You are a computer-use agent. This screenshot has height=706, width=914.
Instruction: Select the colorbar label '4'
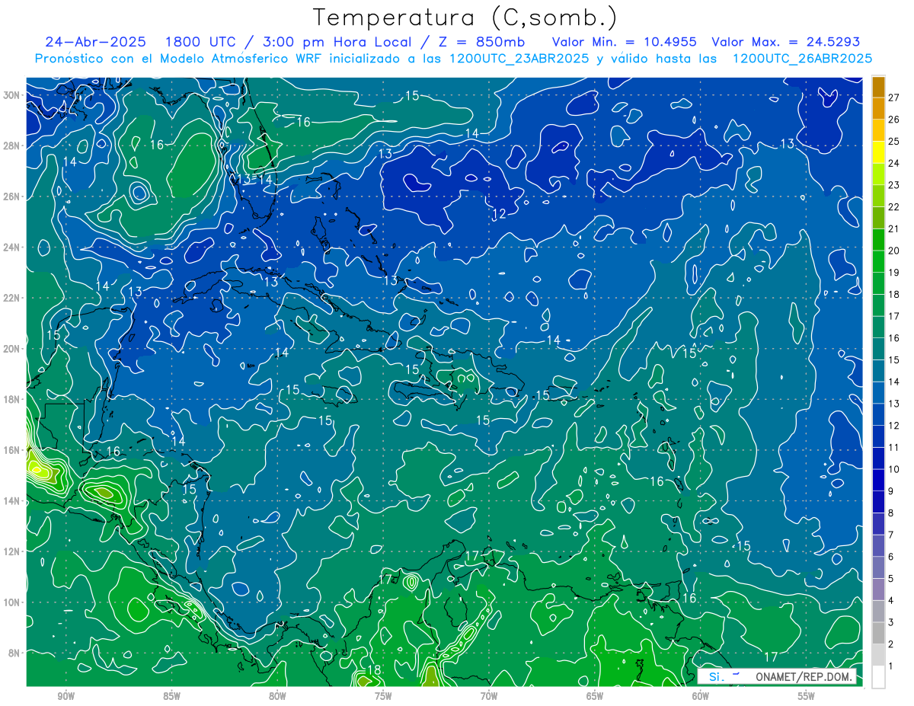click(891, 600)
